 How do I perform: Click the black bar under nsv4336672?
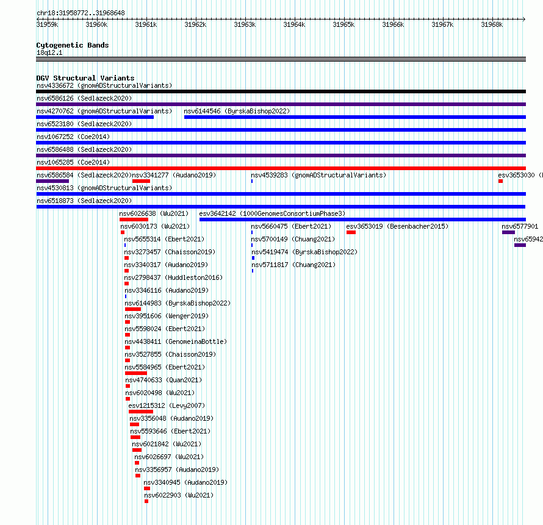pyautogui.click(x=281, y=91)
